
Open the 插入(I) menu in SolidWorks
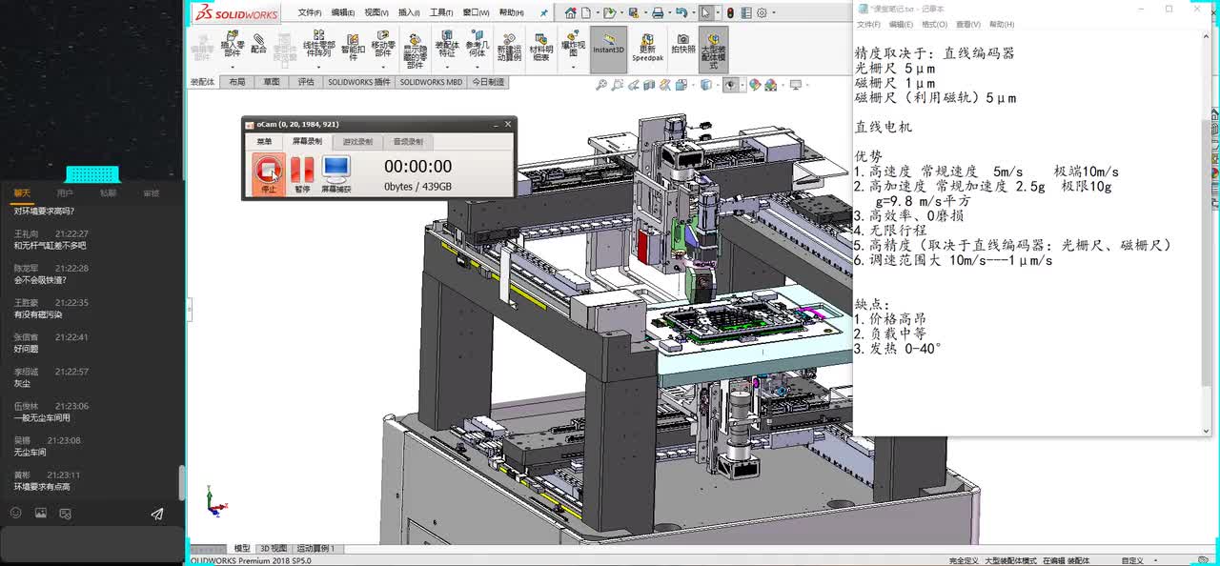click(x=409, y=13)
